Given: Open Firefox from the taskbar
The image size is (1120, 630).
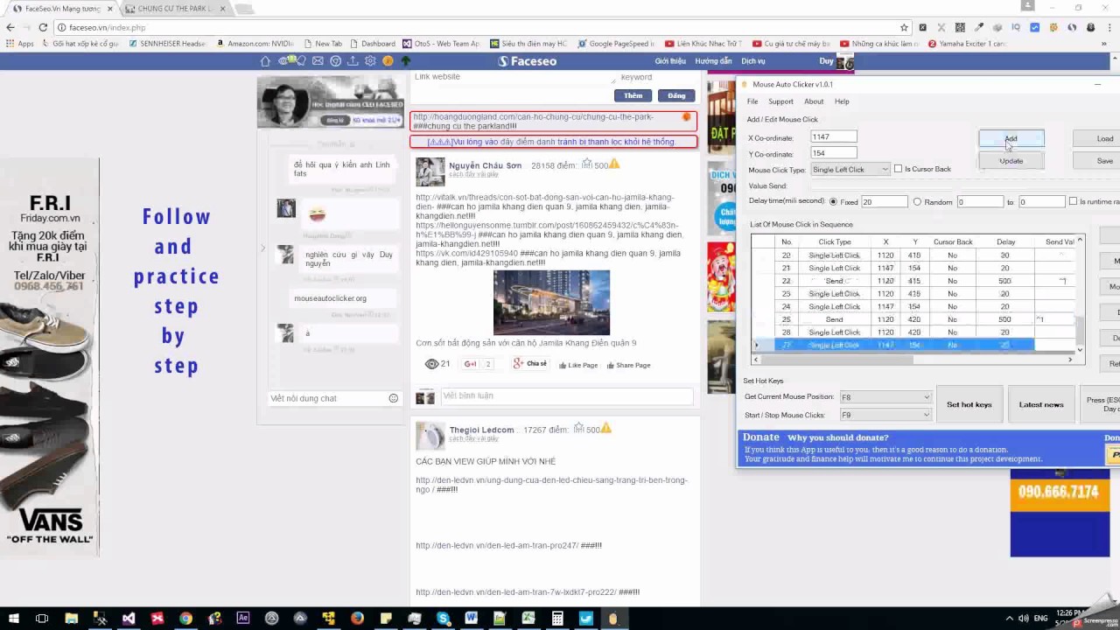Looking at the screenshot, I should 357,619.
